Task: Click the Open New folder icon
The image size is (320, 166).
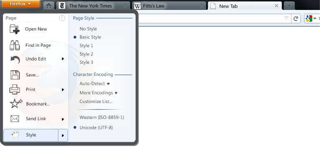Action: pos(15,29)
